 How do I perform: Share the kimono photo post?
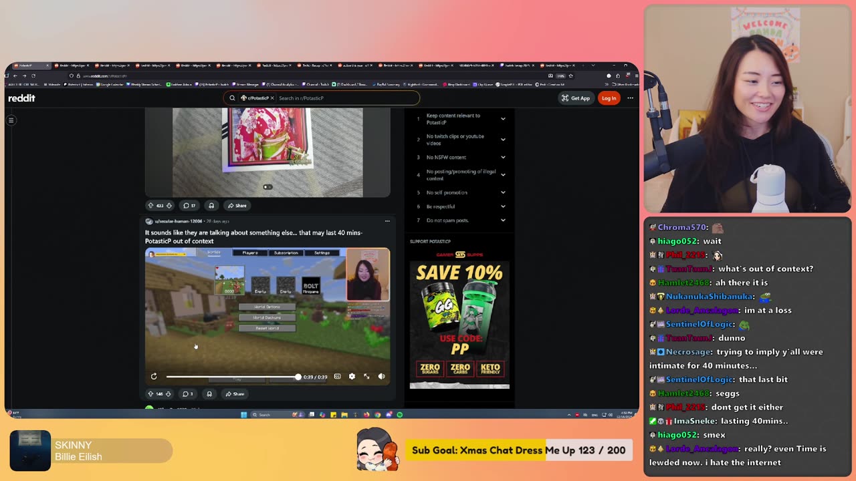(237, 205)
